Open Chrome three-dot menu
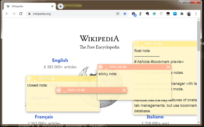204x127 pixels. click(x=196, y=14)
